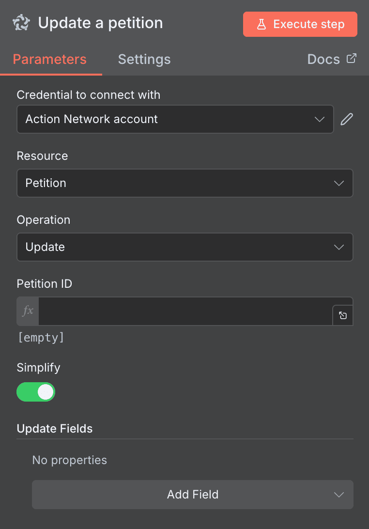
Task: Select the Parameters tab
Action: (x=50, y=59)
